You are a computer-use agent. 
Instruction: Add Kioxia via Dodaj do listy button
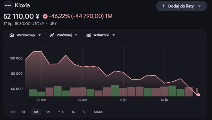coord(181,6)
